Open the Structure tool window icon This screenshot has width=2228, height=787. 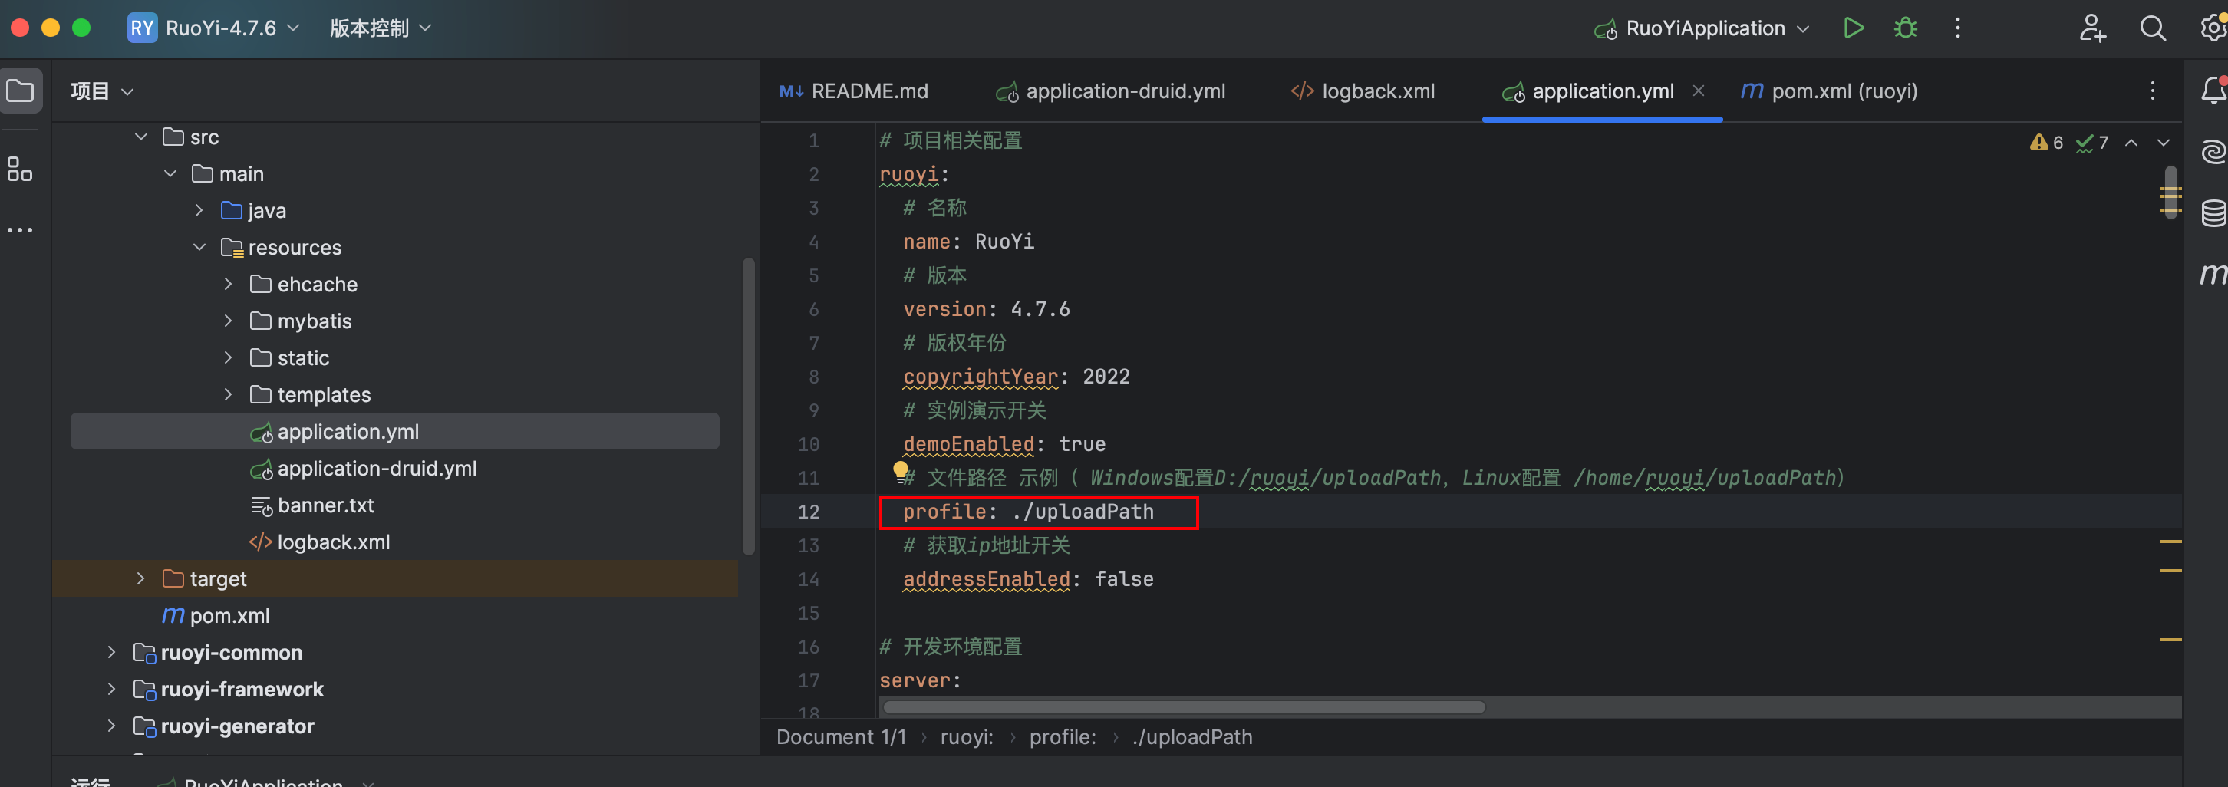20,169
